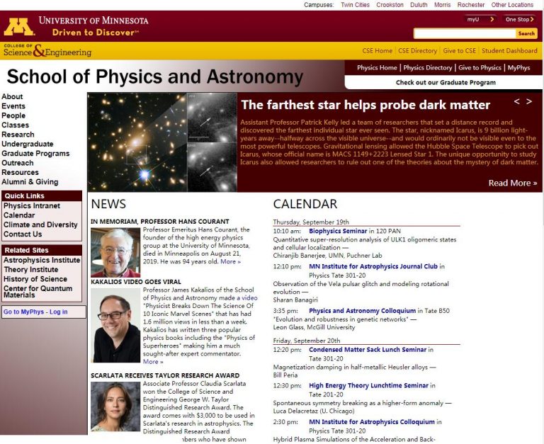Screen dimensions: 544x444
Task: Show the previous slide with the left arrow
Action: click(x=517, y=101)
